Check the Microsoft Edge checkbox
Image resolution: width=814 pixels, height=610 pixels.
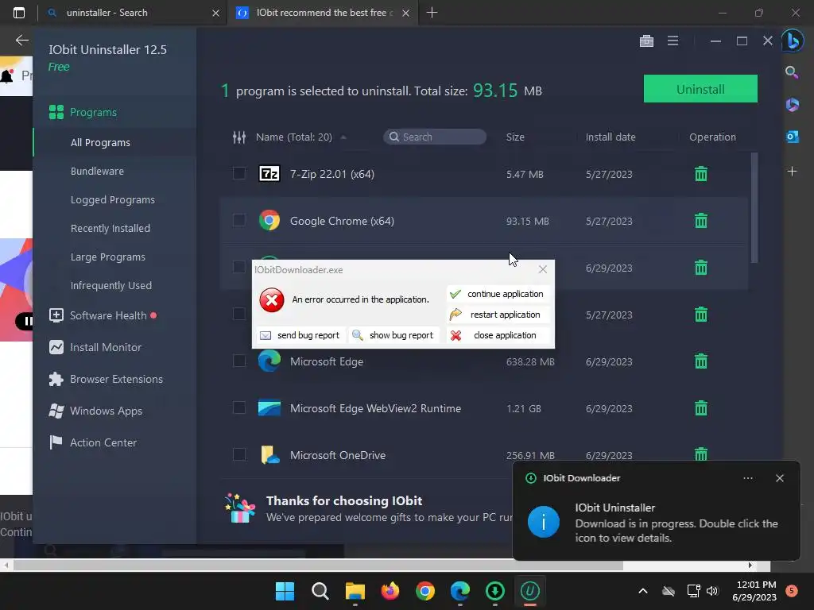(238, 361)
